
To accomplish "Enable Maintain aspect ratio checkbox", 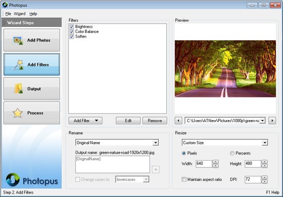I will 184,179.
